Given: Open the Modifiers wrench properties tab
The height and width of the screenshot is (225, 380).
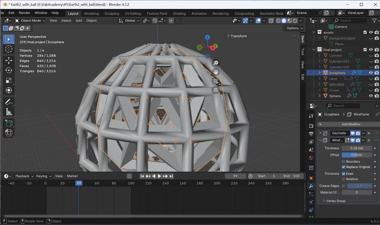Looking at the screenshot, I should (x=311, y=186).
